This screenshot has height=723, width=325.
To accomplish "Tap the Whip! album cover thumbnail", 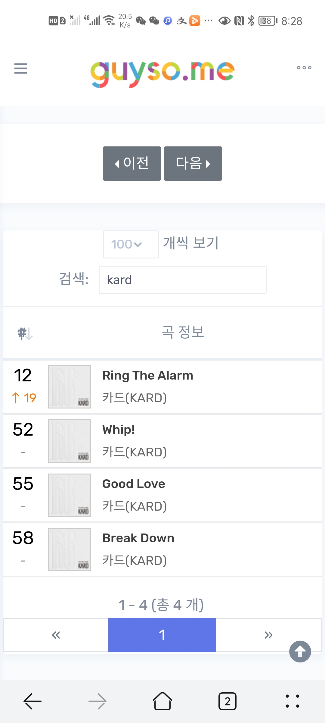I will pyautogui.click(x=70, y=441).
